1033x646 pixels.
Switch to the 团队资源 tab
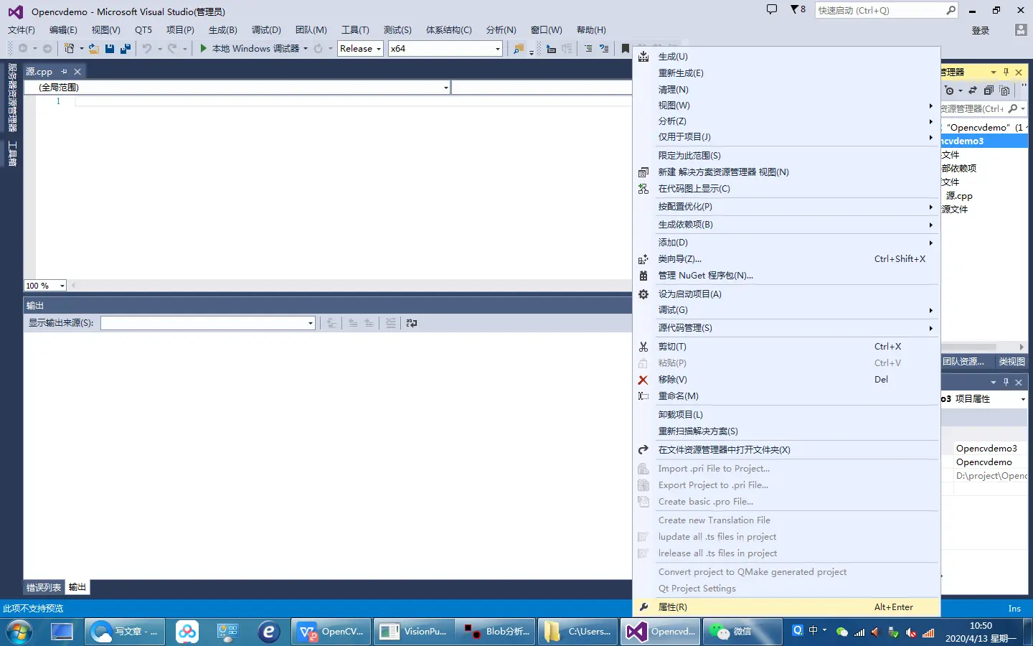click(963, 362)
